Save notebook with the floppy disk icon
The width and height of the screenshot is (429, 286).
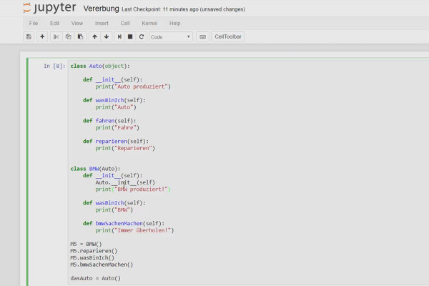click(29, 36)
